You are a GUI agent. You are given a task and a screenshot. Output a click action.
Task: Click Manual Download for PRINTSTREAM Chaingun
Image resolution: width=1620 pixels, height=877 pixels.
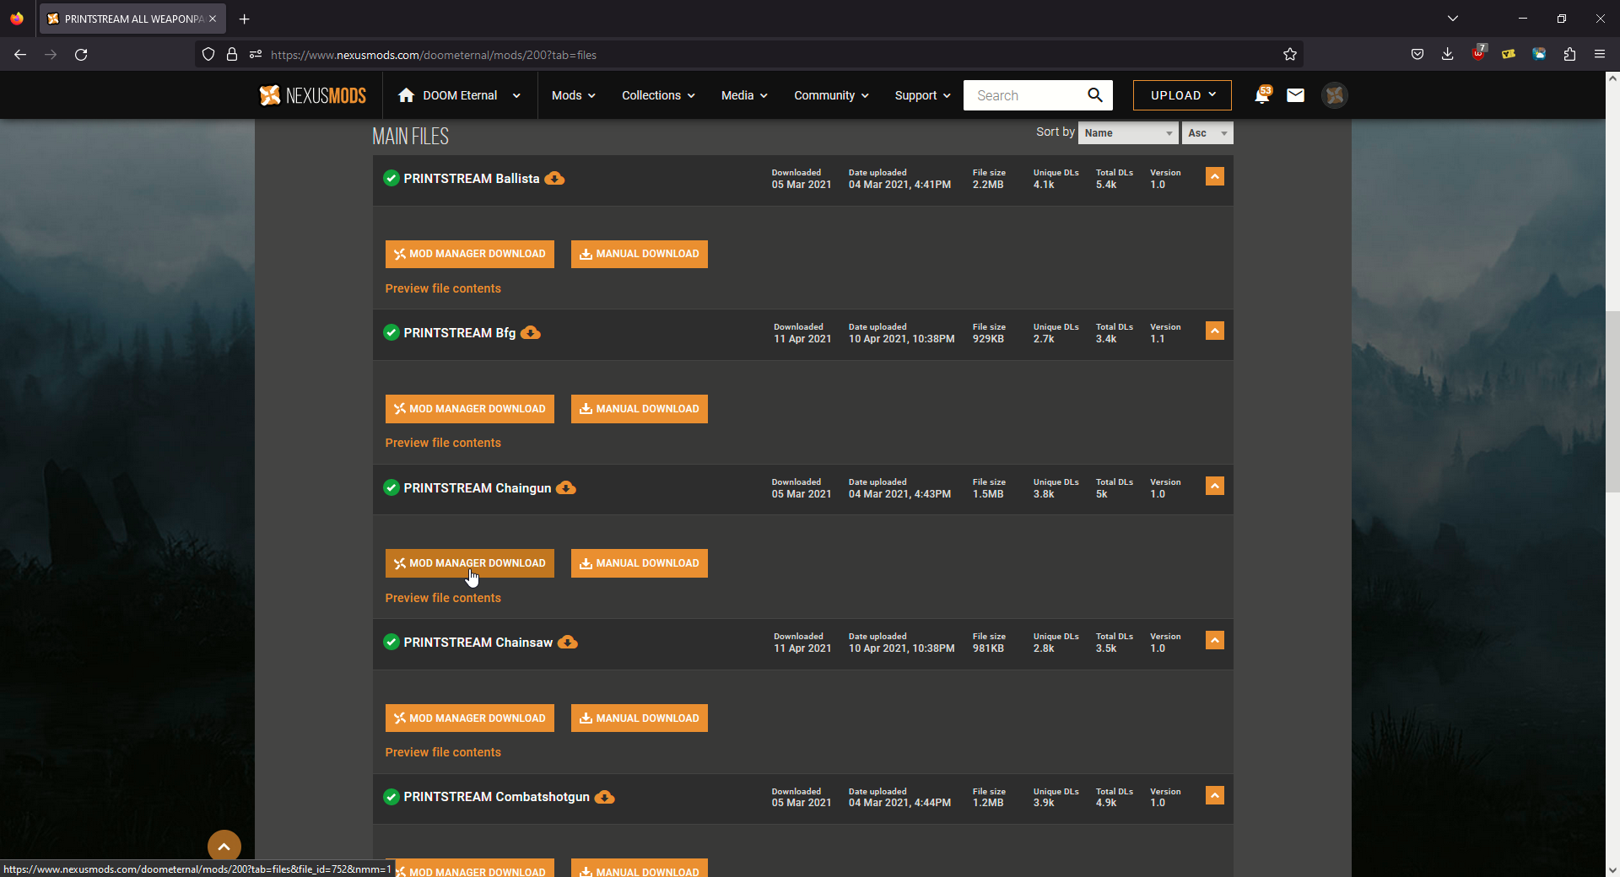point(640,563)
